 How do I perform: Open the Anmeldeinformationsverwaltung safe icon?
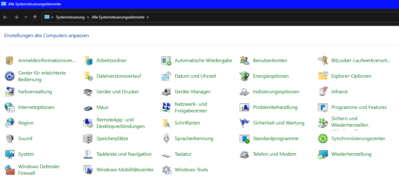pyautogui.click(x=10, y=61)
